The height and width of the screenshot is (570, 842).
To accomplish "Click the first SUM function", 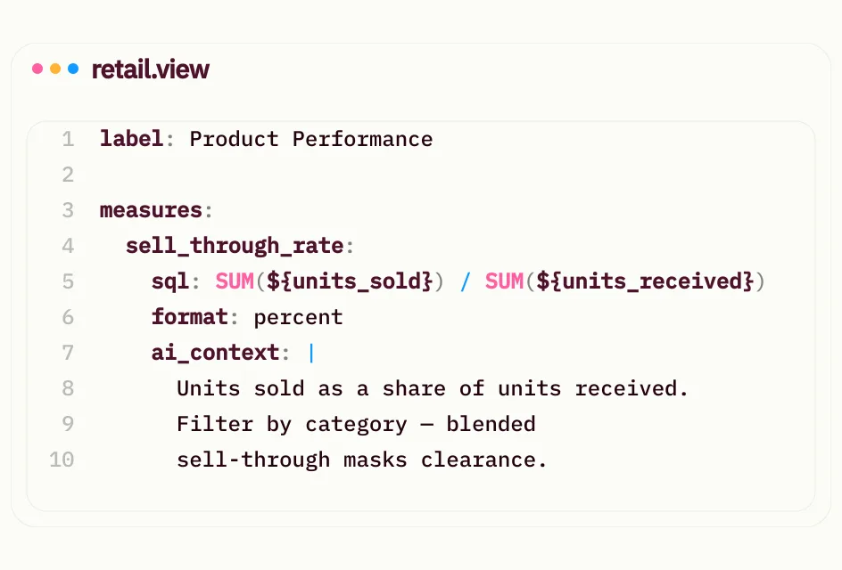I will [235, 281].
